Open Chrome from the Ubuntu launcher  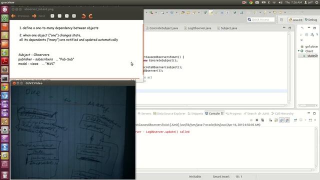pos(4,87)
